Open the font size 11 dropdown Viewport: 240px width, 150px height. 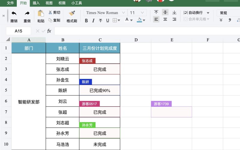(137, 13)
